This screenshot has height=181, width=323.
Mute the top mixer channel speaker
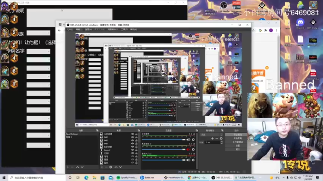click(188, 140)
